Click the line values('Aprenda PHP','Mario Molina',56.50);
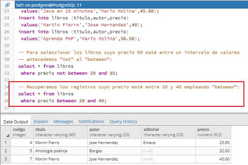The height and width of the screenshot is (165, 248). pos(80,39)
